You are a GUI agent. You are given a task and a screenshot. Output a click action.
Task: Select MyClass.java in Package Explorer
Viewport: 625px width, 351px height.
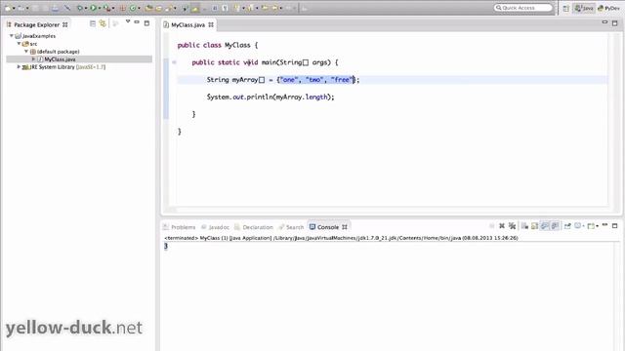click(60, 59)
